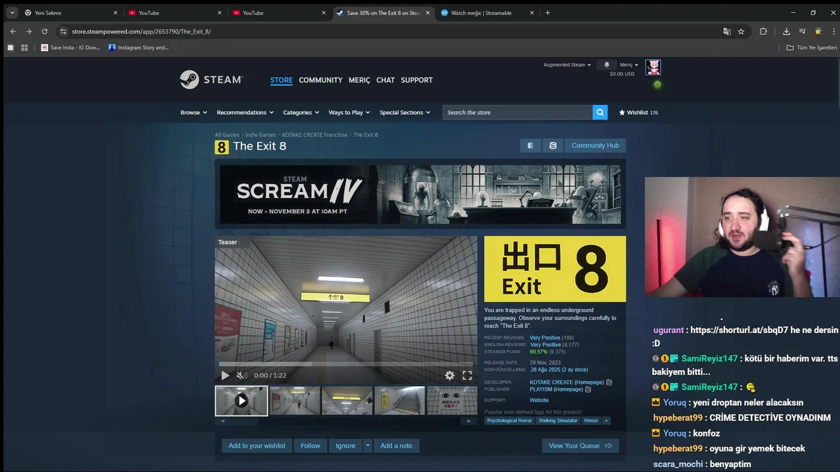The height and width of the screenshot is (472, 840).
Task: Select the yellow exit sign screenshot thumbnail
Action: coord(347,401)
